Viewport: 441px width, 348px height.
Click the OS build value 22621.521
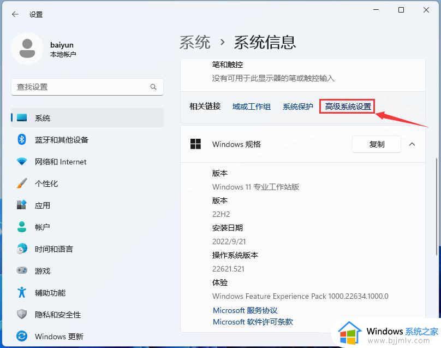click(228, 269)
